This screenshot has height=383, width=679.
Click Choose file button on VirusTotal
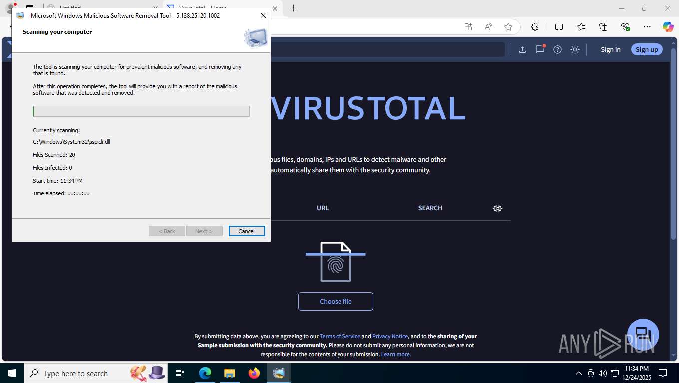(x=336, y=301)
